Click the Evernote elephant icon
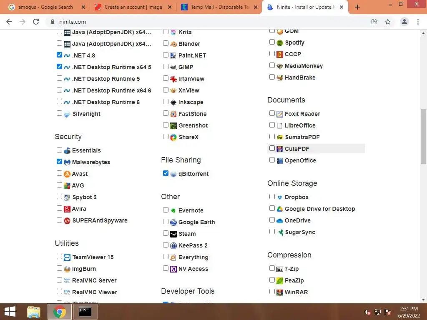Image resolution: width=427 pixels, height=320 pixels. 173,210
